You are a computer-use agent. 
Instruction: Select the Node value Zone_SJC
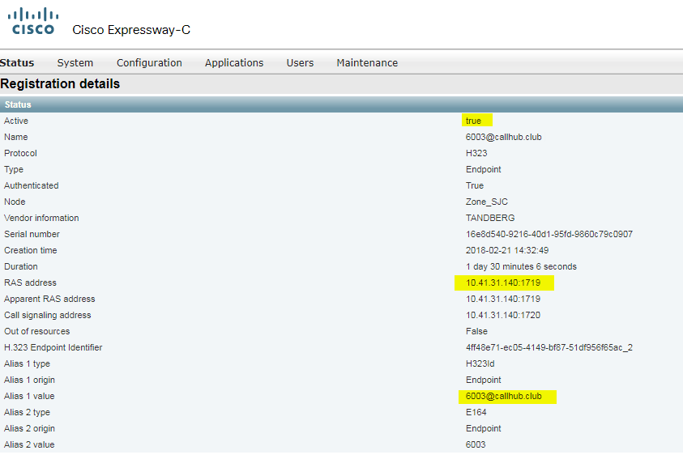pyautogui.click(x=487, y=202)
